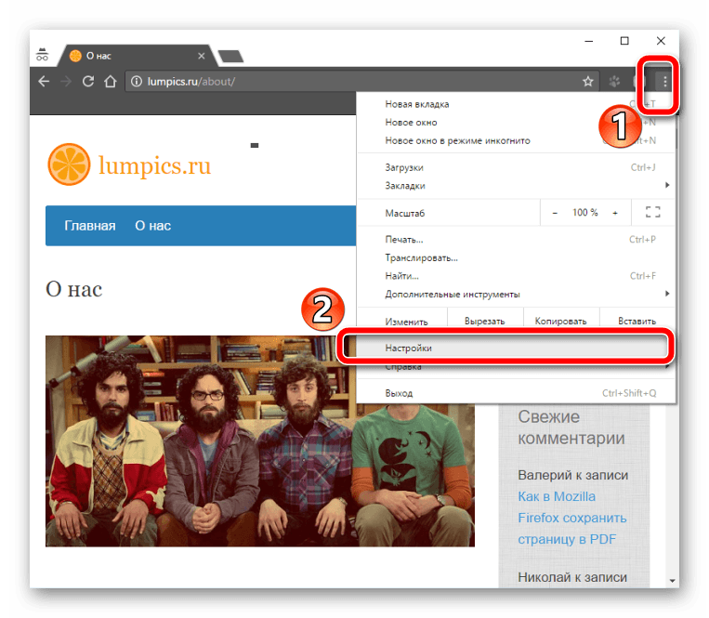Reload the current page
The width and height of the screenshot is (709, 618).
click(88, 82)
